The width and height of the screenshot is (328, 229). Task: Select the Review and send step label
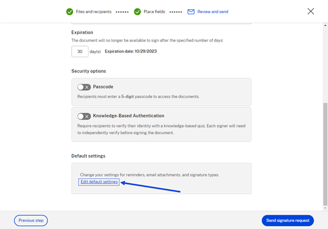coord(213,11)
